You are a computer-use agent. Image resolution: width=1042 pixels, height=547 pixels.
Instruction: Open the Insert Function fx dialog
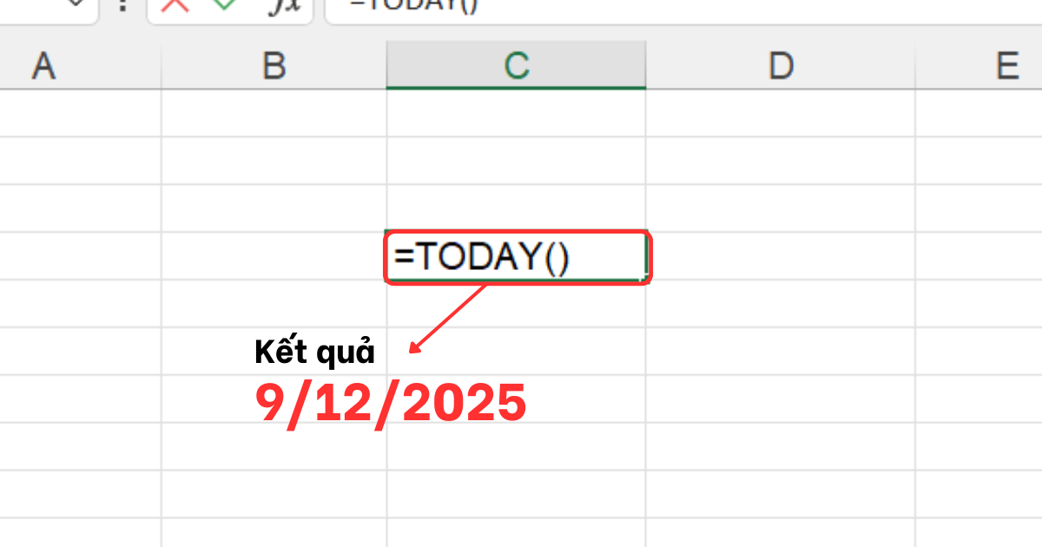coord(282,5)
